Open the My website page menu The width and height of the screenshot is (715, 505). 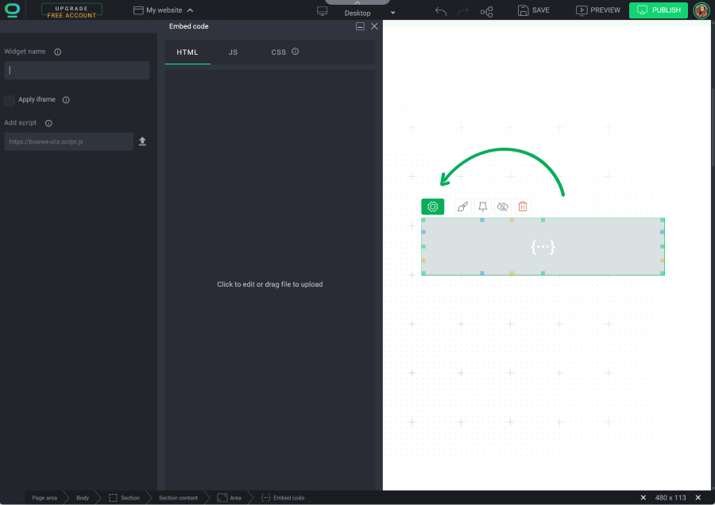(163, 10)
